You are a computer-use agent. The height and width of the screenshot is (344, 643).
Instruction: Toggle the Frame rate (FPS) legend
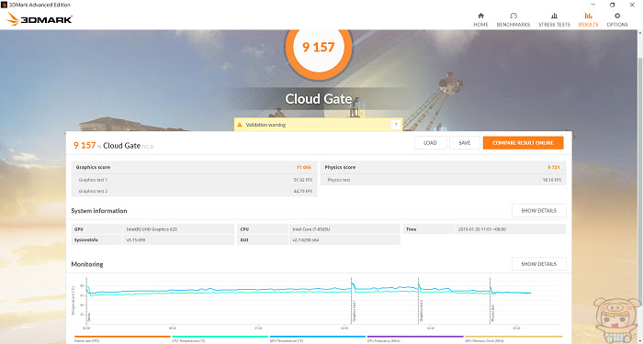tap(122, 338)
